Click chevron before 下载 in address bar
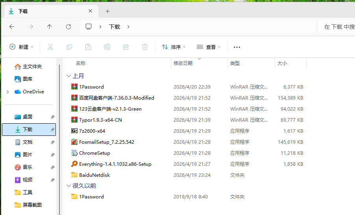 tap(100, 27)
